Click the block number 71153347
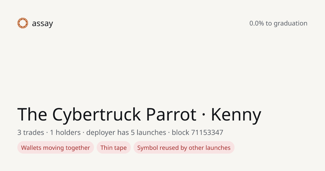Image resolution: width=325 pixels, height=171 pixels. 207,132
